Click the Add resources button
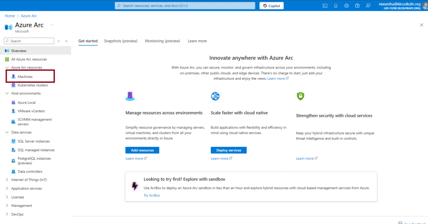 142,150
